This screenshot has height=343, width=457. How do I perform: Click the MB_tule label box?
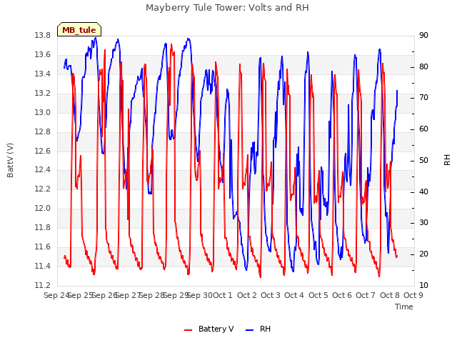tap(79, 29)
